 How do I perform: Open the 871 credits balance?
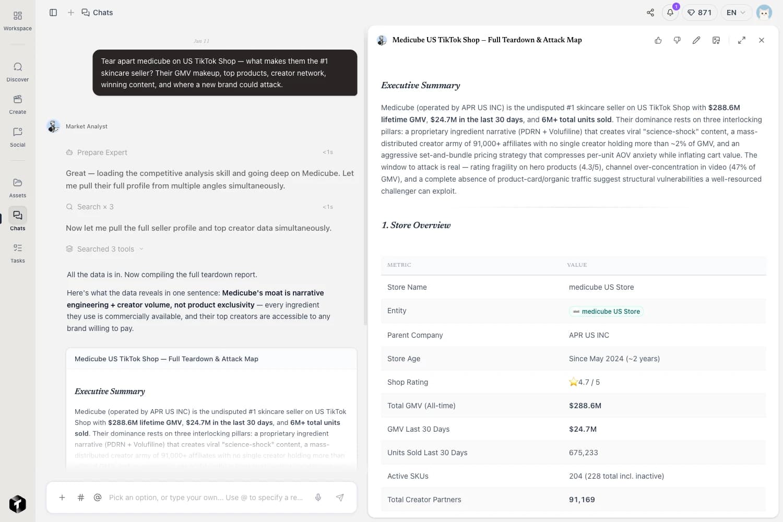click(699, 13)
